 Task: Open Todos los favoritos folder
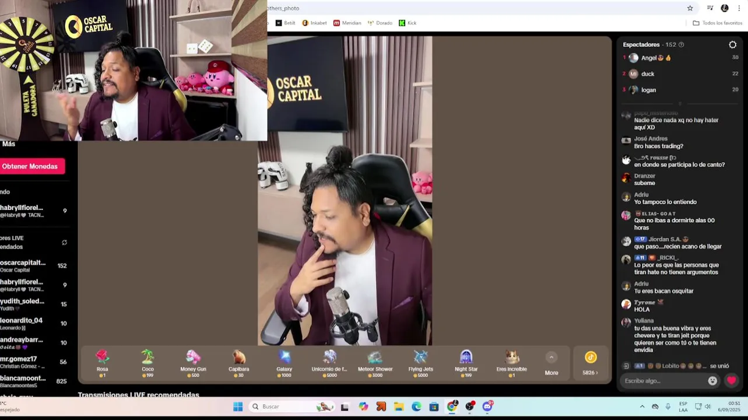click(717, 23)
